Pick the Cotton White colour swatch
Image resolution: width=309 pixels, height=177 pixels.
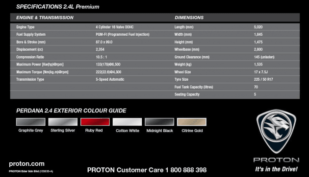point(127,122)
